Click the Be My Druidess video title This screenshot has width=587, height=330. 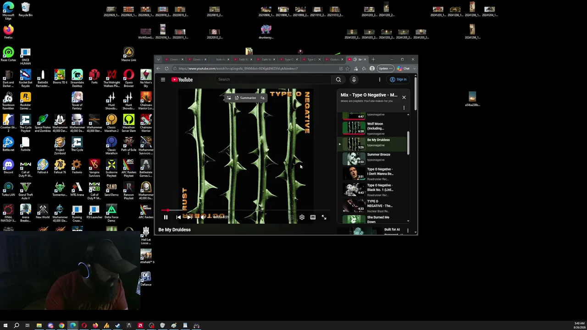pos(174,230)
